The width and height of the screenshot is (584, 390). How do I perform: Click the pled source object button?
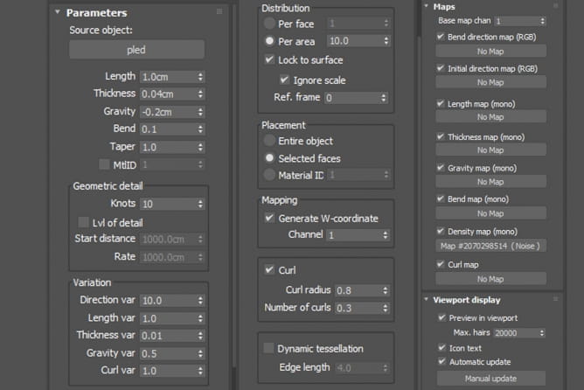click(136, 50)
